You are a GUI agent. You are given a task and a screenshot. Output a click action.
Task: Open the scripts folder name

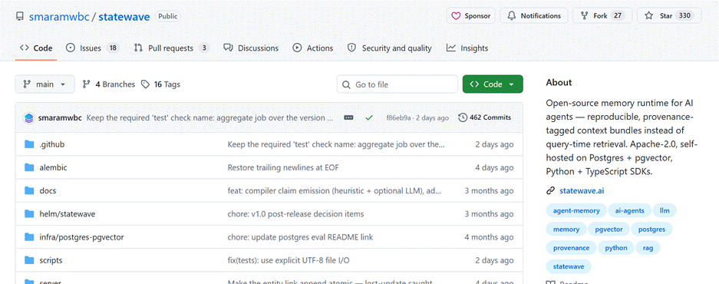(x=51, y=261)
